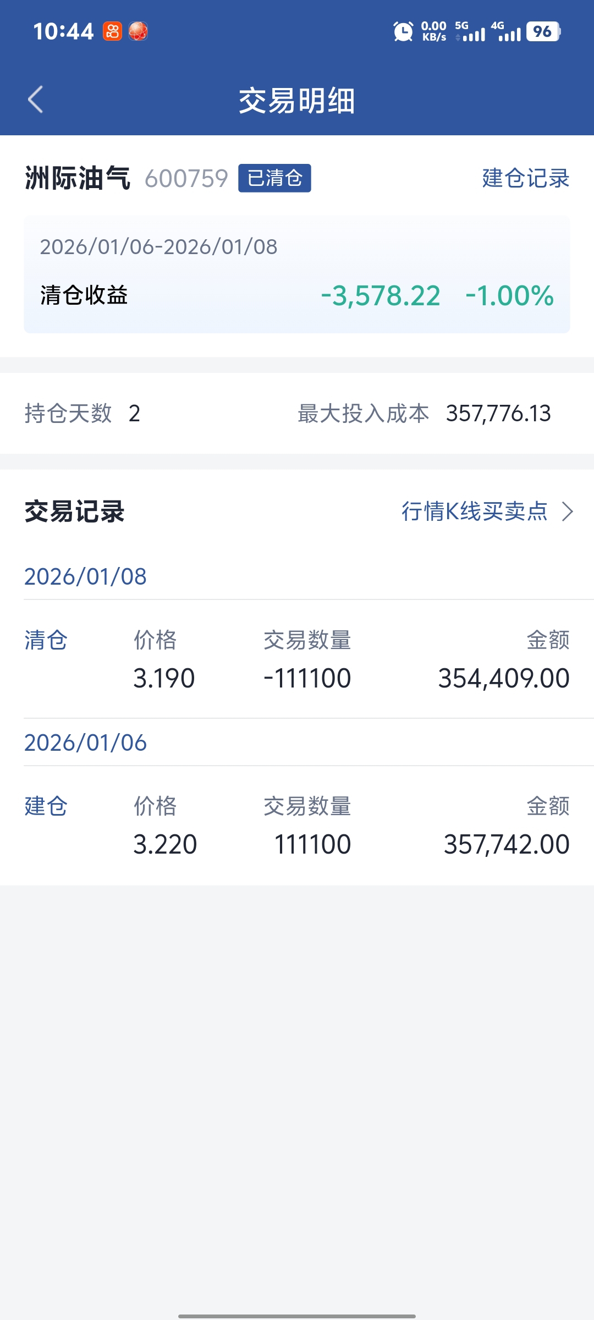
Task: Tap the 建仓 transaction record label
Action: pyautogui.click(x=46, y=807)
